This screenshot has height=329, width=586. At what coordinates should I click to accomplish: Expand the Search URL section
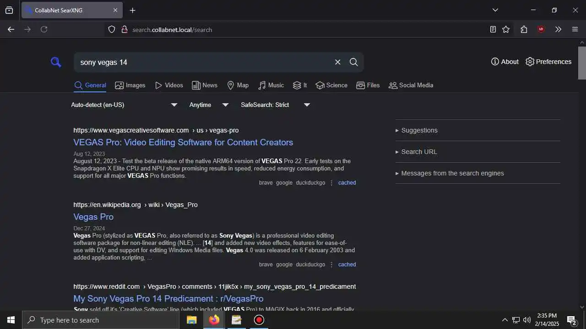pos(416,152)
